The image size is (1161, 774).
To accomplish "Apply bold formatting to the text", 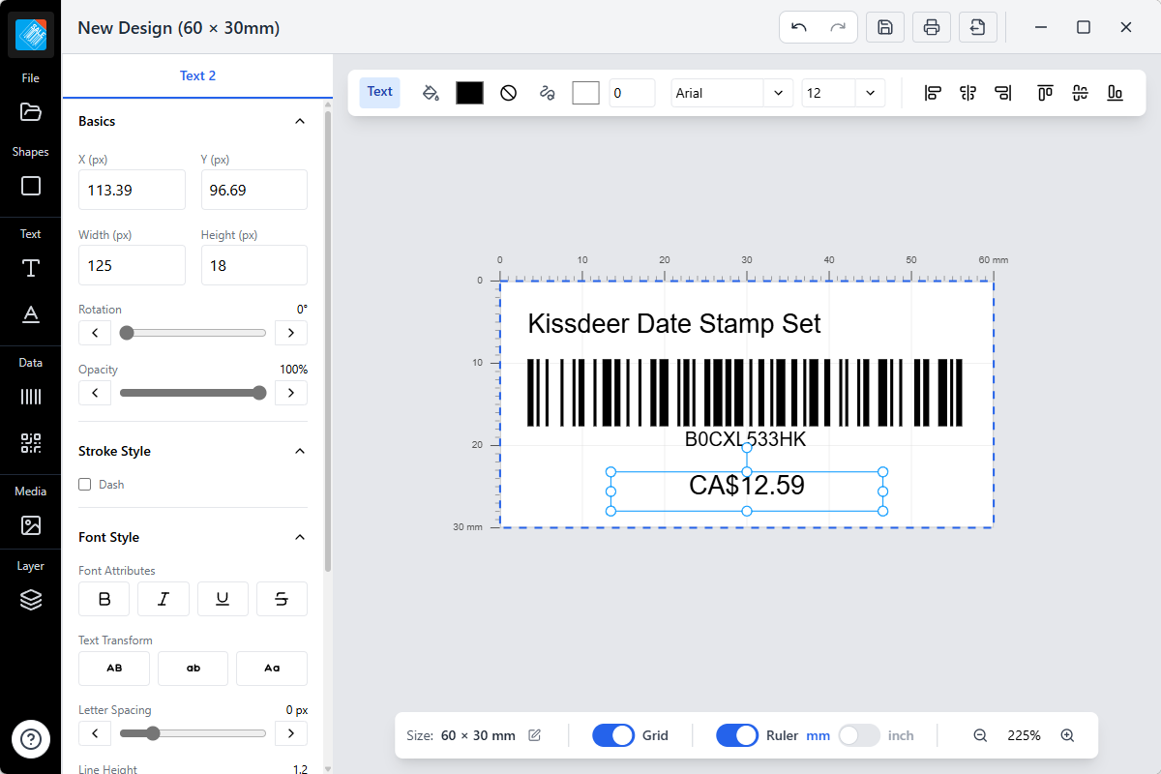I will click(104, 599).
